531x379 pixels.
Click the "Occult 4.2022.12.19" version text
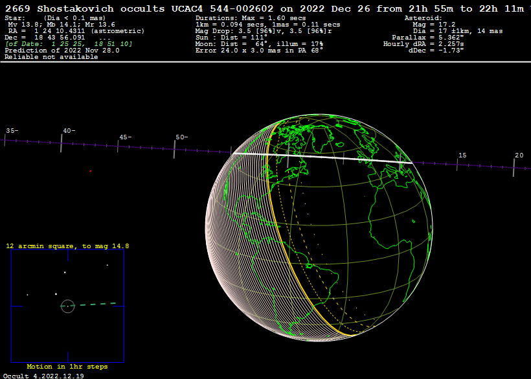point(43,375)
